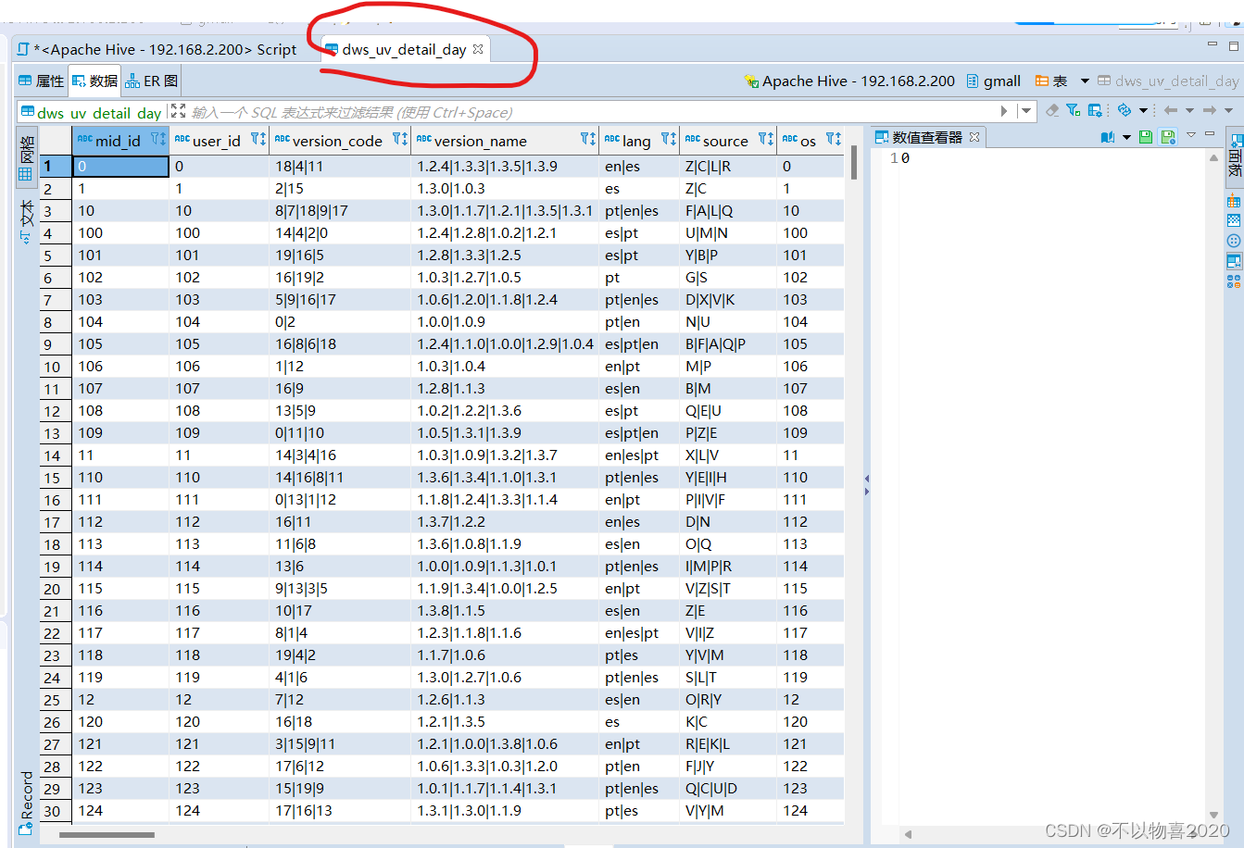This screenshot has width=1244, height=848.
Task: Sort by lang column filter icon
Action: click(668, 139)
